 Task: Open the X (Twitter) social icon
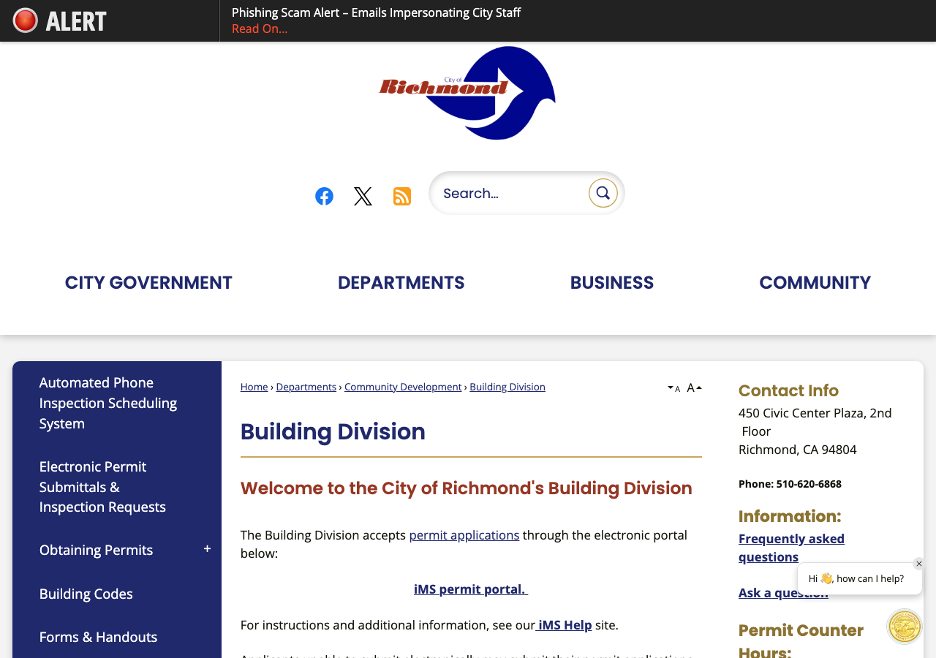(x=363, y=196)
